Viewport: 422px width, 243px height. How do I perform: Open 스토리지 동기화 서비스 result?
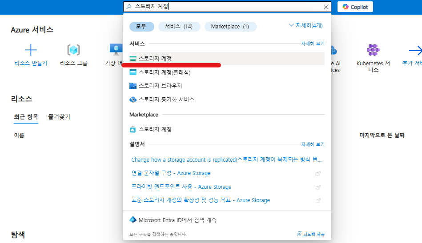(x=227, y=100)
